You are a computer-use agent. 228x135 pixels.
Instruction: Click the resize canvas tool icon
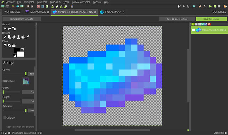pyautogui.click(x=14, y=29)
